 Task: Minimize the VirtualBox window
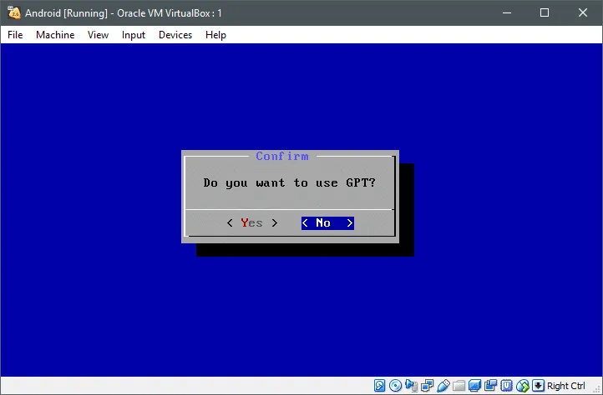pos(507,12)
